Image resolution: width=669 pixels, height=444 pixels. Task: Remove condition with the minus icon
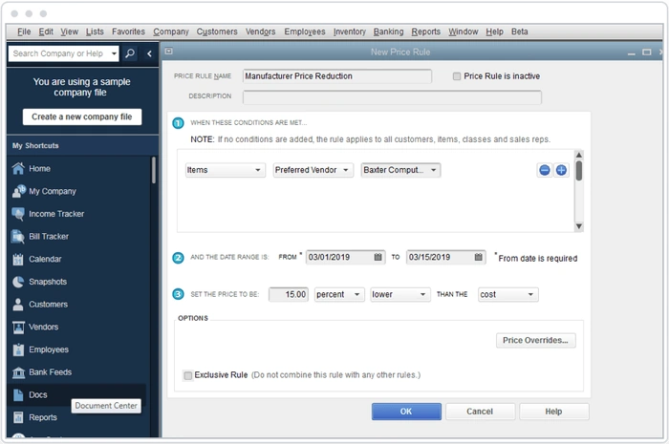(x=545, y=170)
